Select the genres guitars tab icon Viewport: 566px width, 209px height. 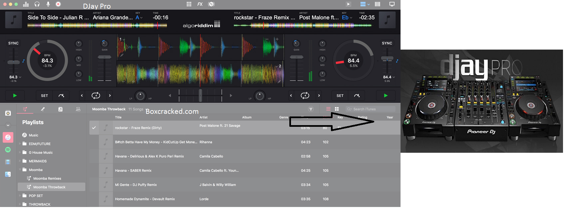(x=78, y=109)
